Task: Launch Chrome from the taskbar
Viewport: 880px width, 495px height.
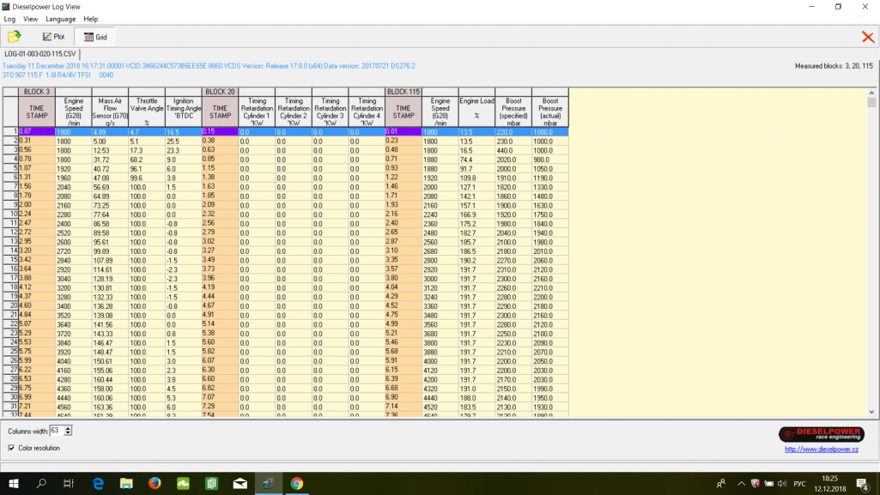Action: (296, 484)
